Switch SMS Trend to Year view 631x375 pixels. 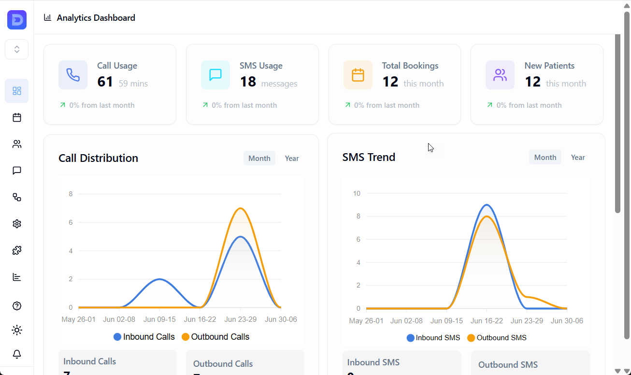pos(578,157)
